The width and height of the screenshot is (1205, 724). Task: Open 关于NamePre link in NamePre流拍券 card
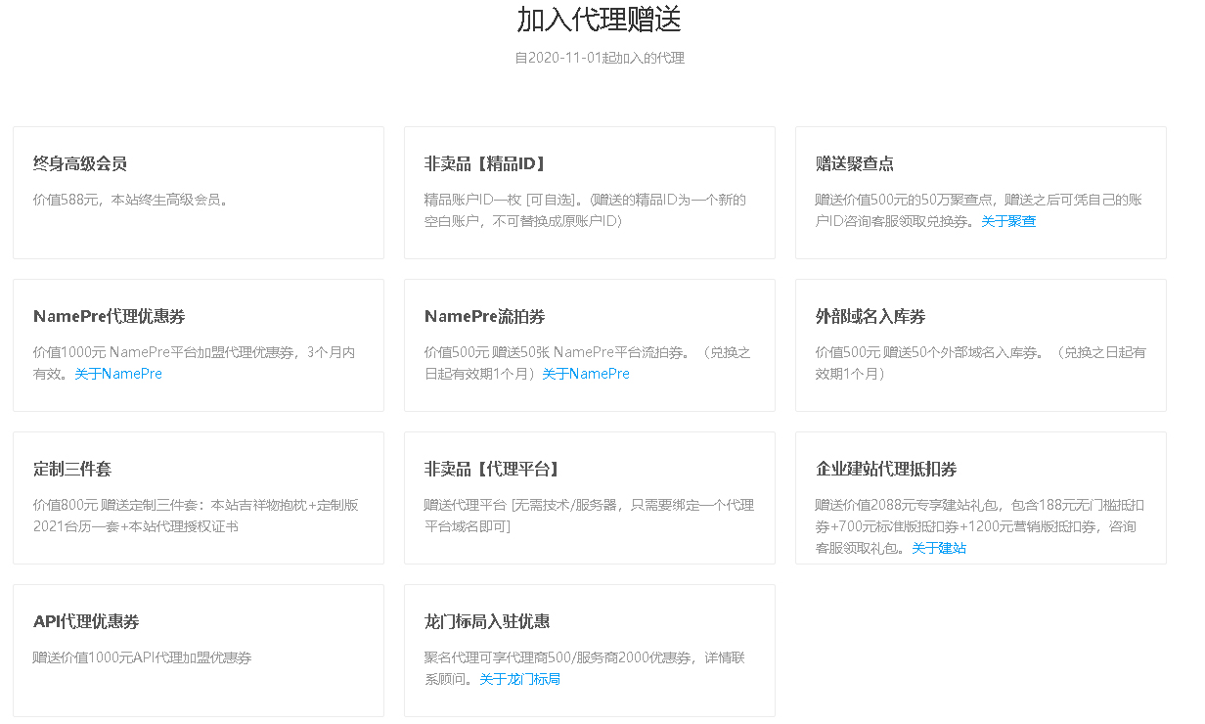[x=586, y=374]
